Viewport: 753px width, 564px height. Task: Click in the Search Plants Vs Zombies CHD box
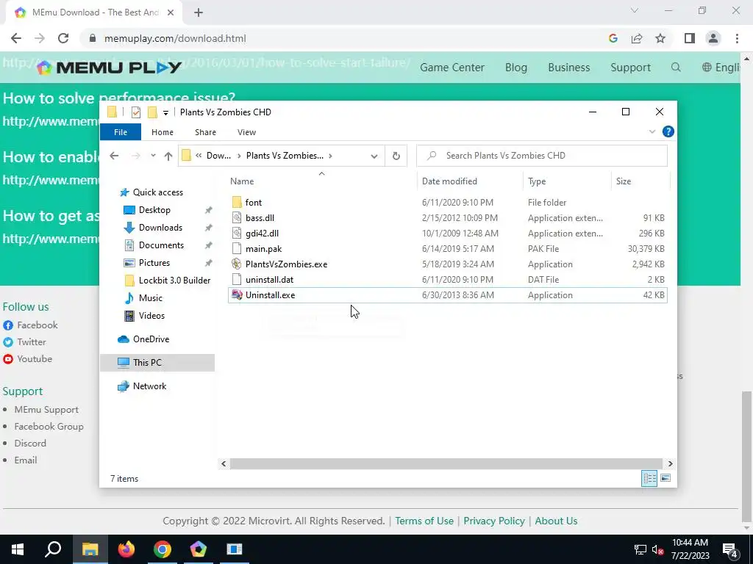pyautogui.click(x=542, y=156)
